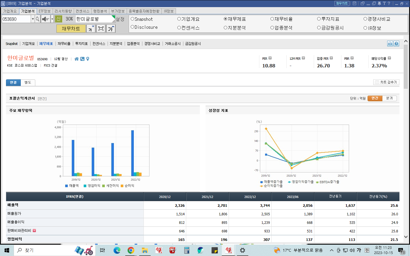
Task: Click the green 신 badge icon
Action: [59, 19]
